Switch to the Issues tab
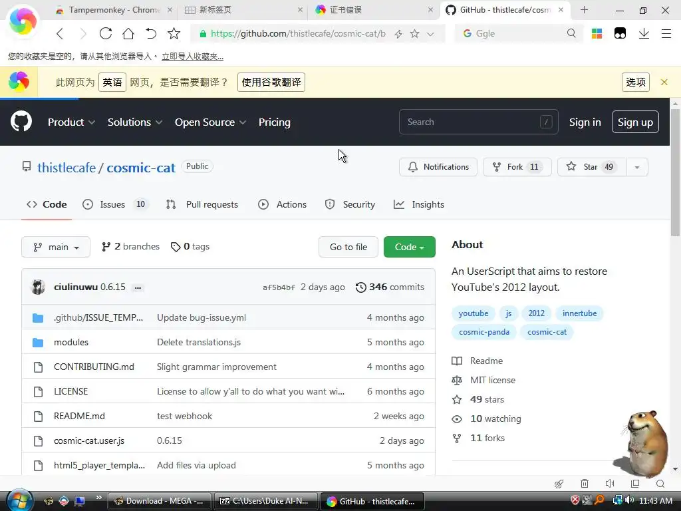The height and width of the screenshot is (511, 681). [116, 204]
